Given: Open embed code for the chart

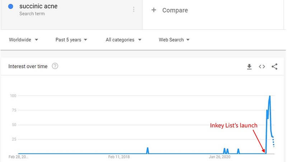Looking at the screenshot, I should pyautogui.click(x=262, y=66).
